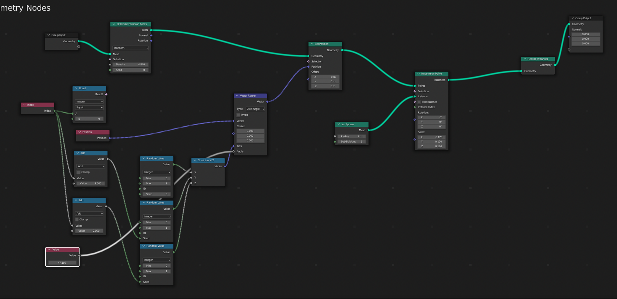Click the Position node's output socket

110,138
